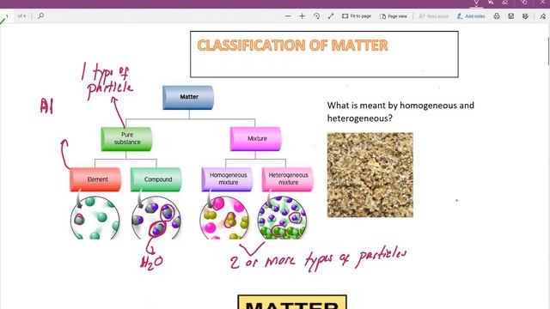
Task: Select the pen tool in the title bar
Action: 476,3
